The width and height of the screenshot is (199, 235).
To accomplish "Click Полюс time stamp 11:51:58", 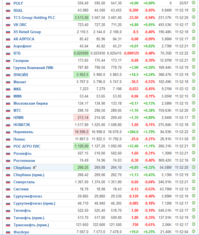I will (x=182, y=139).
